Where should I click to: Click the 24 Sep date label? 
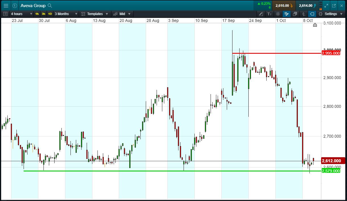[255, 20]
